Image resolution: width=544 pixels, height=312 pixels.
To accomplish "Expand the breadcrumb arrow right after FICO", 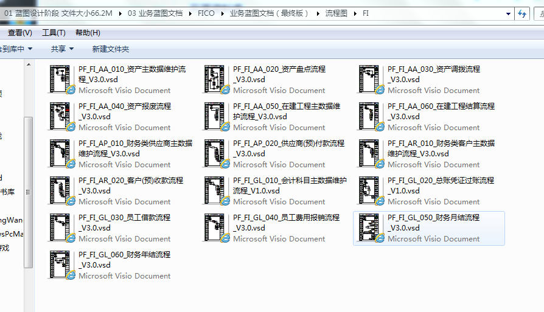I will coord(222,13).
